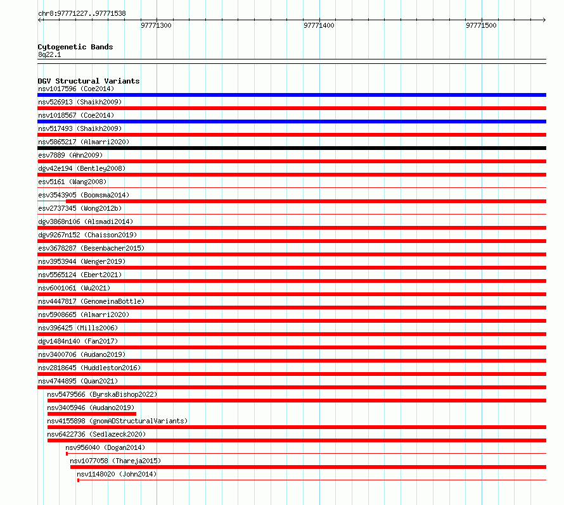Click the esv7889 (Ahn2009) label
The image size is (564, 505).
coord(70,155)
